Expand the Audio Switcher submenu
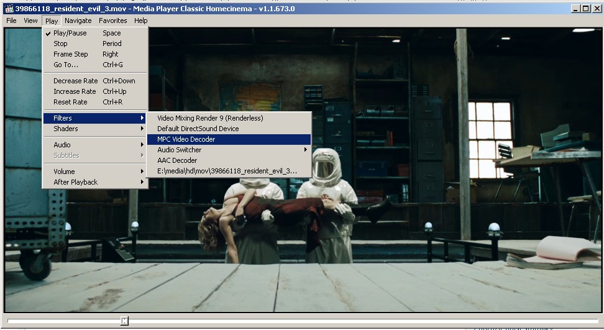Screen dimensions: 604x330 tap(229, 150)
